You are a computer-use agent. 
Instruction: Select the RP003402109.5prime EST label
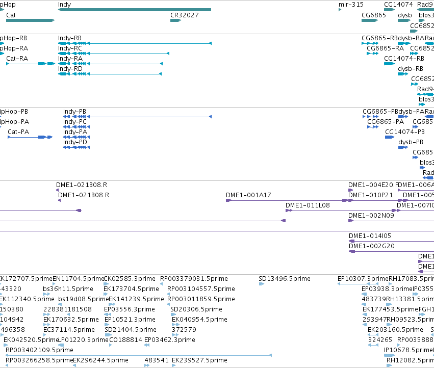click(x=40, y=350)
